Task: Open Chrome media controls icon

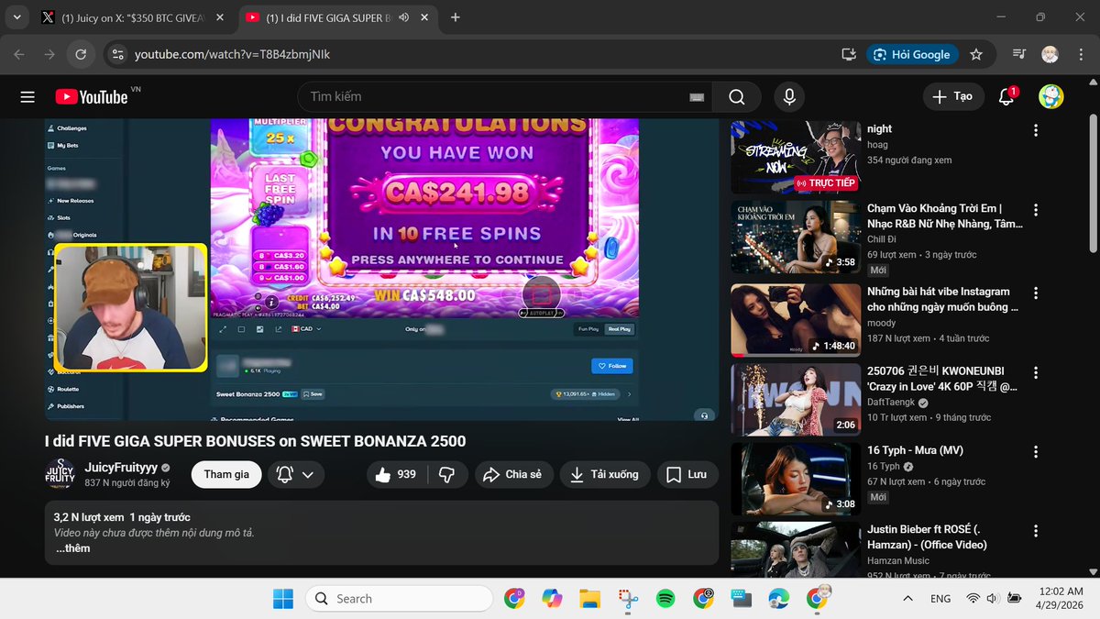Action: pos(1018,54)
